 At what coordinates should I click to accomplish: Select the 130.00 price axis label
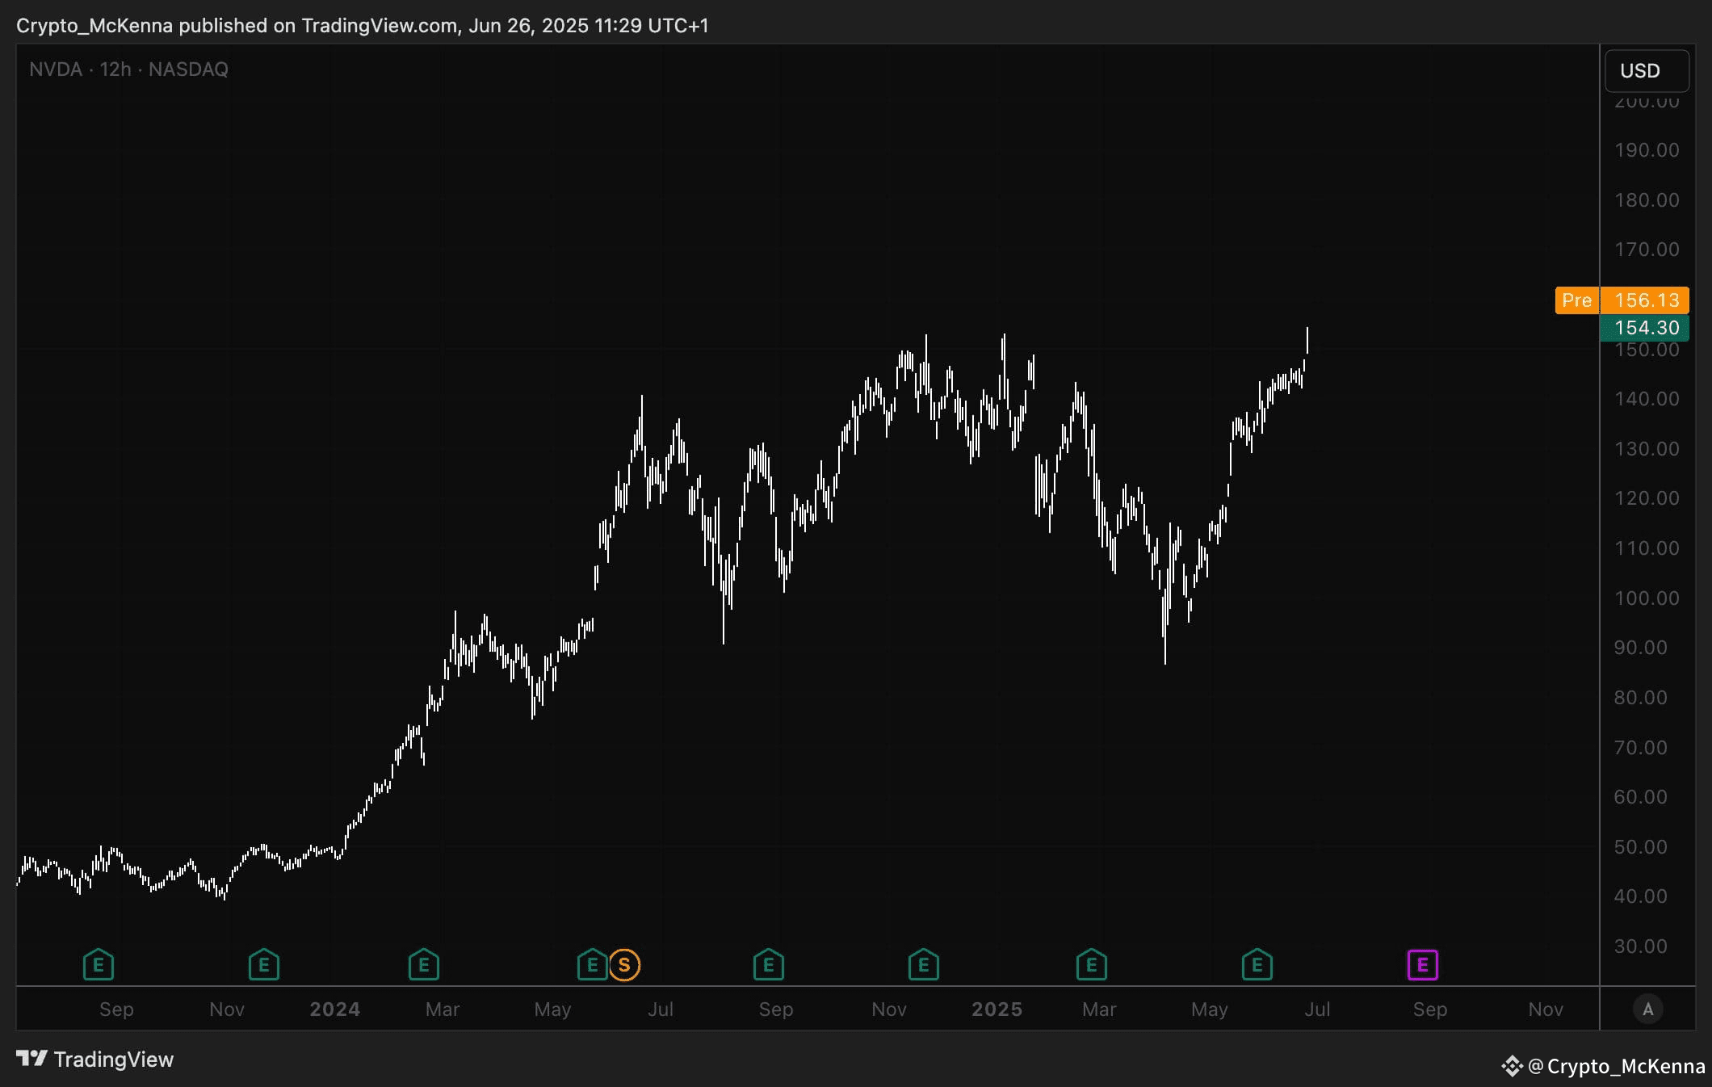tap(1647, 449)
